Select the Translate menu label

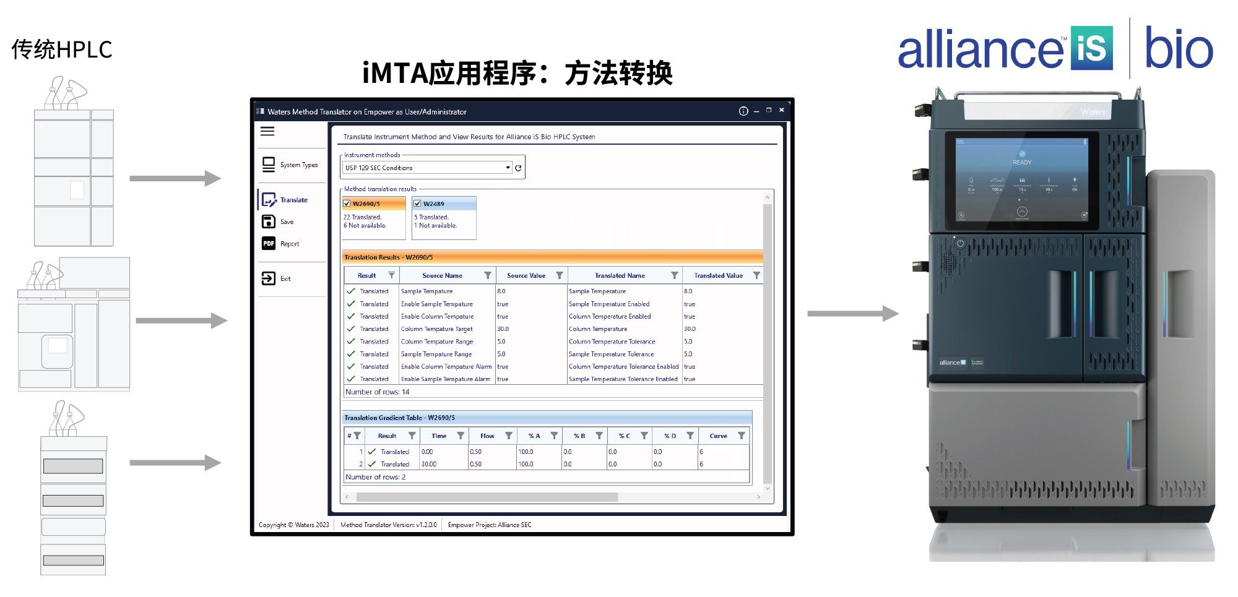pyautogui.click(x=293, y=200)
